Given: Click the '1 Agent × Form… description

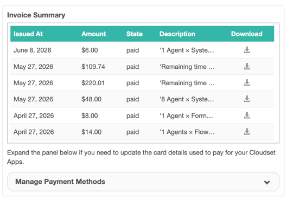Looking at the screenshot, I should [186, 115].
